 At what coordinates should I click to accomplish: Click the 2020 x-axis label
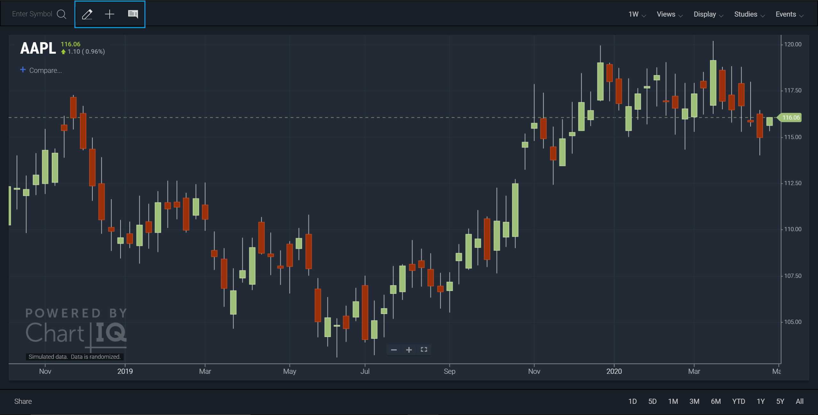614,371
